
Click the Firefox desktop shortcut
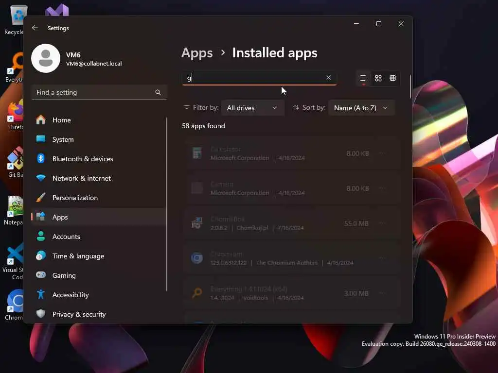pyautogui.click(x=15, y=115)
